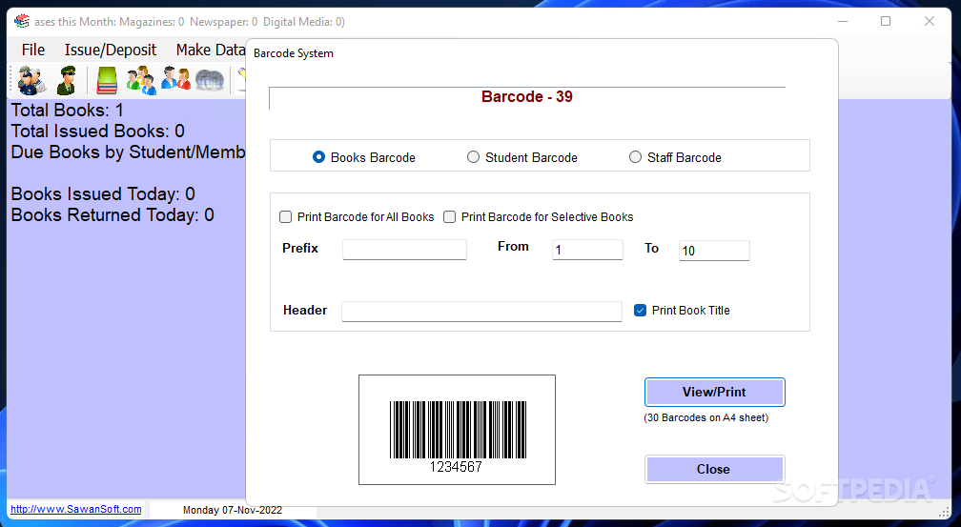
Task: Open the www.SawanSoft.com link
Action: pos(76,509)
